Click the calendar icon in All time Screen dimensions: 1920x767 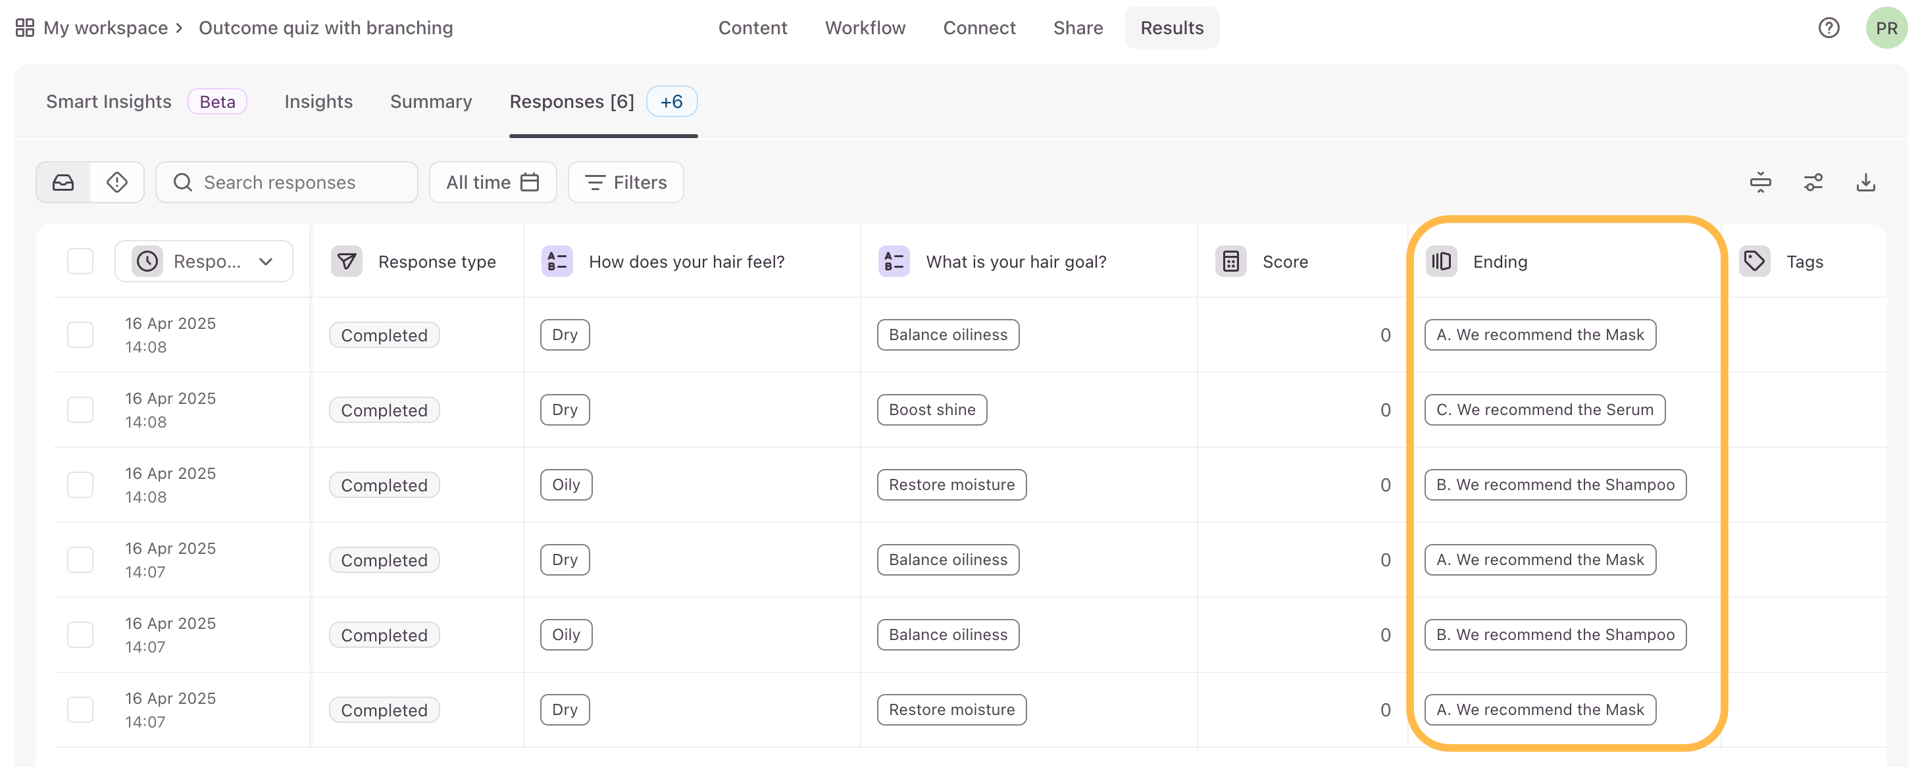[529, 182]
